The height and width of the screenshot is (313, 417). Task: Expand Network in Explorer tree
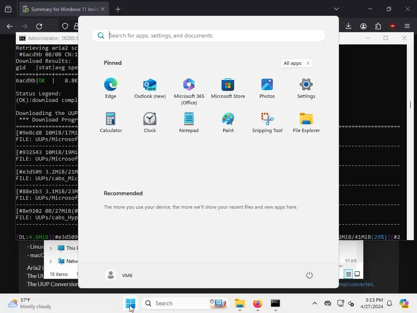50,261
